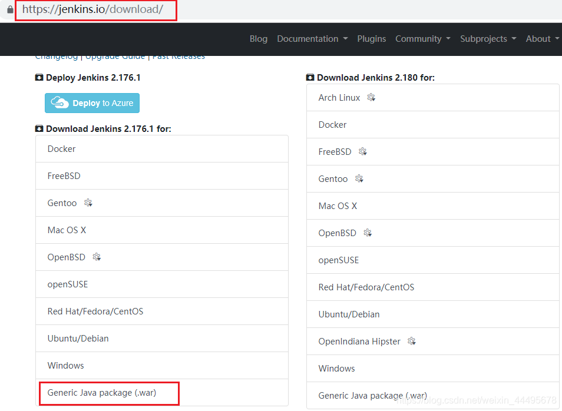The image size is (562, 411).
Task: Select Gentoo under Jenkins 2.176.1
Action: 162,203
